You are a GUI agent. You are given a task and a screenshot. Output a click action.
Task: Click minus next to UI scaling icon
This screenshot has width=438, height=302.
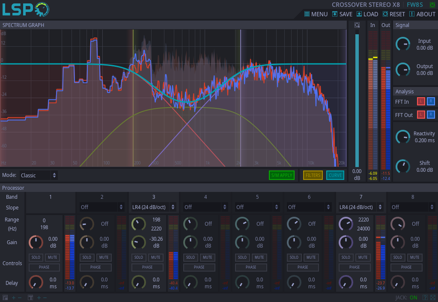(x=20, y=298)
